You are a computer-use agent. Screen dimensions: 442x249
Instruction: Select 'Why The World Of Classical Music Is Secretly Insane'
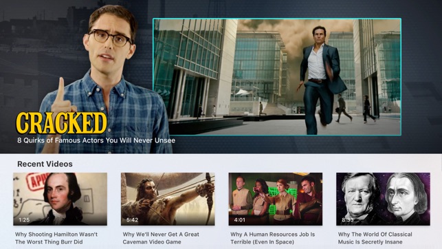pos(375,238)
